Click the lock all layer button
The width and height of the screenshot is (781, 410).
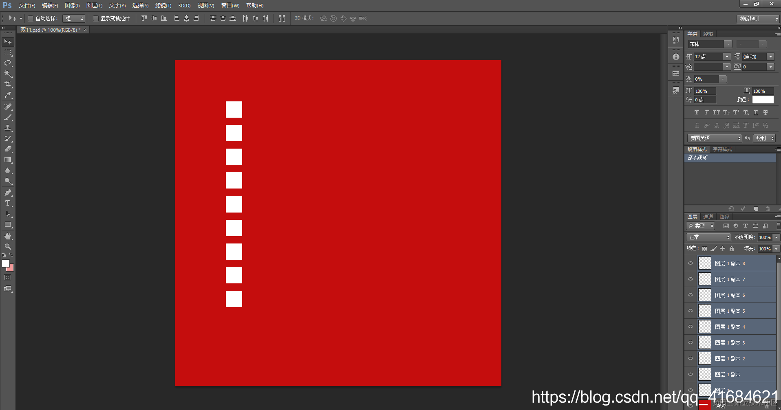click(732, 249)
